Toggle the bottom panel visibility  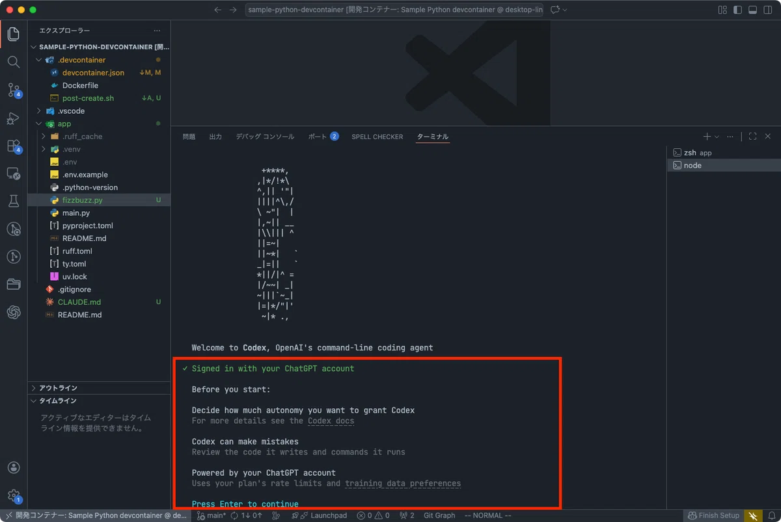753,10
